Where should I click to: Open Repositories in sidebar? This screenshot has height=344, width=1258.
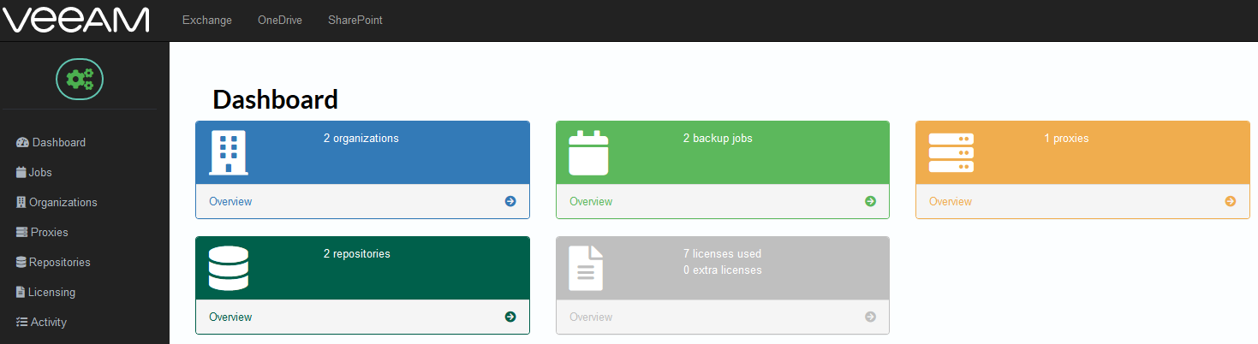[53, 262]
